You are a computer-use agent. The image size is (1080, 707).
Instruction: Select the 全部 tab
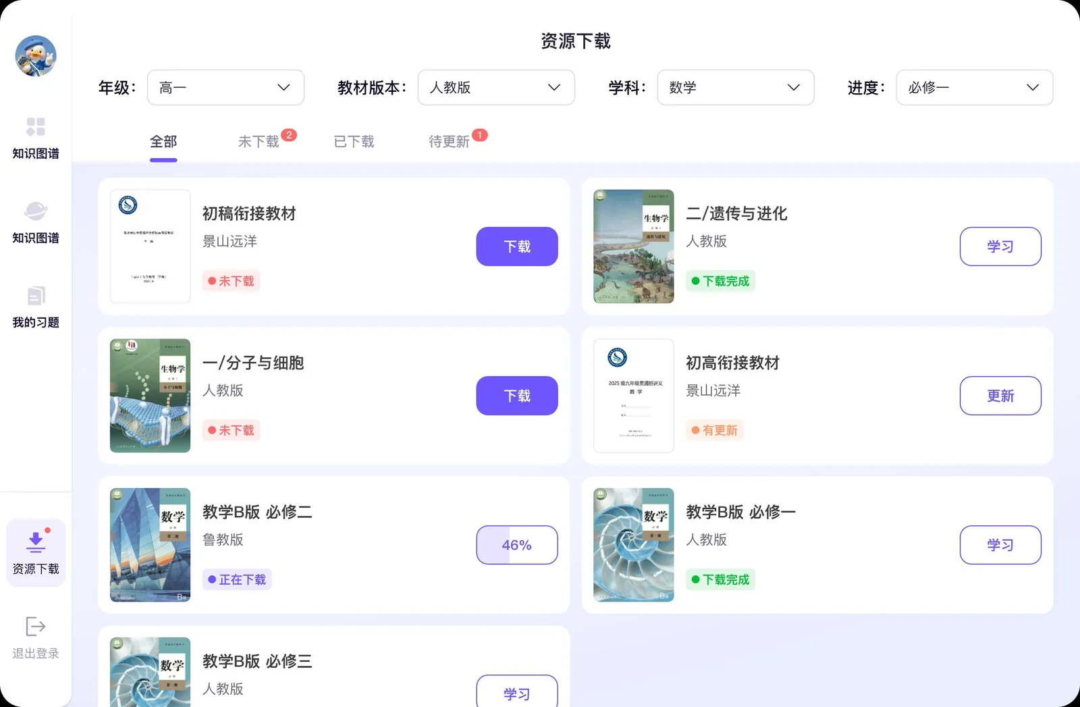click(163, 142)
